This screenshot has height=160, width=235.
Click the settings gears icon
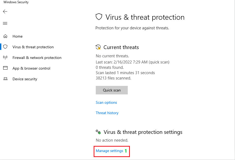[98, 132]
